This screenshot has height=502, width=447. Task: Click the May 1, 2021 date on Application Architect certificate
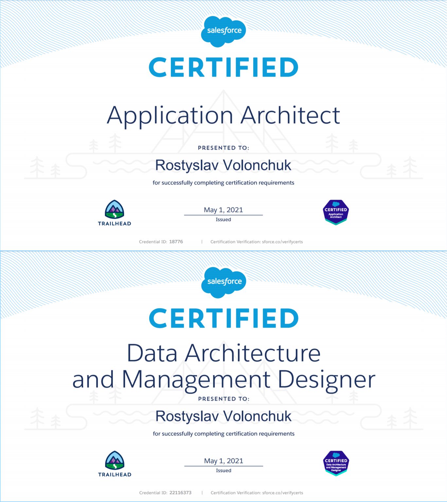pyautogui.click(x=223, y=210)
